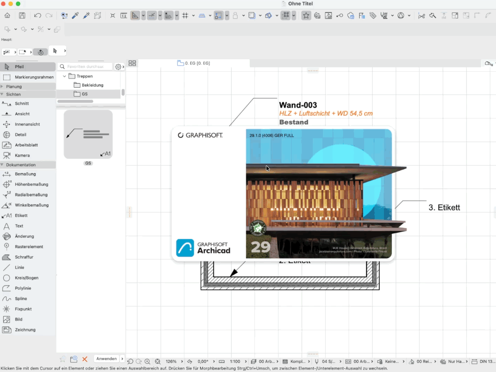This screenshot has height=372, width=496.
Task: Switch to the 0. EG tab
Action: (x=194, y=63)
